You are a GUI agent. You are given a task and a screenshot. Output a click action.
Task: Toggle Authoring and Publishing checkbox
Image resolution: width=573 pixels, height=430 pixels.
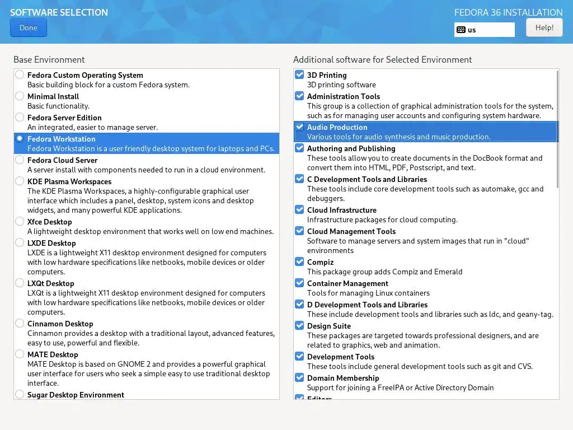pyautogui.click(x=299, y=148)
